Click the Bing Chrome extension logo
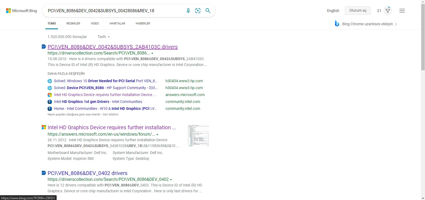Screen dimensions: 425x200 pos(337,24)
